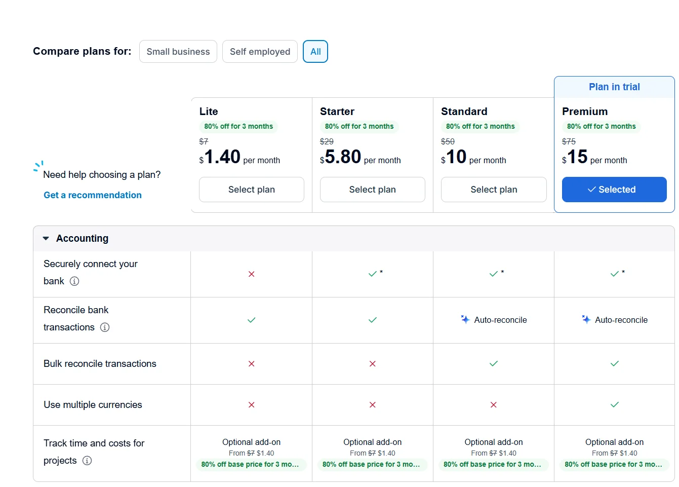Click Standard checkmark for Bulk reconcile transactions

pyautogui.click(x=494, y=363)
